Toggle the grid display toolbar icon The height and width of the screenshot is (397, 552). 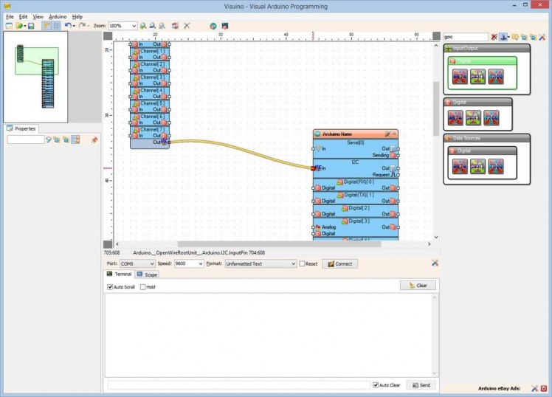(x=56, y=26)
